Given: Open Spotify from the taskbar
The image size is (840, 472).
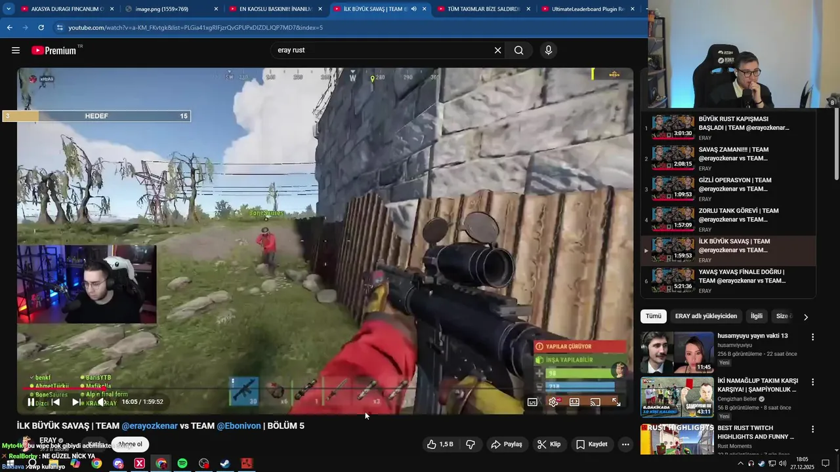Looking at the screenshot, I should coord(182,463).
